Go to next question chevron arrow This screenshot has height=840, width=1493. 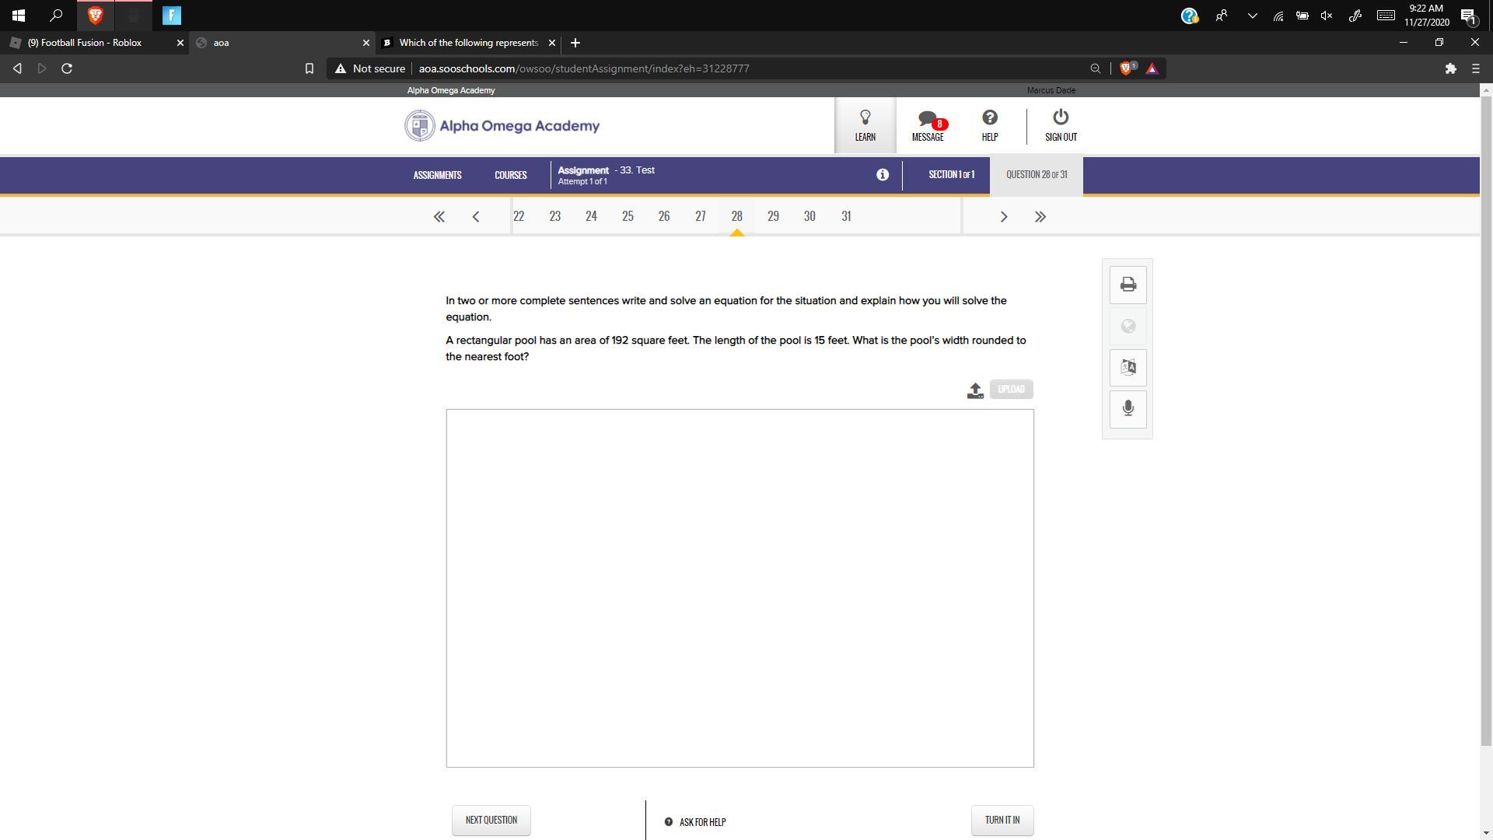[1003, 217]
